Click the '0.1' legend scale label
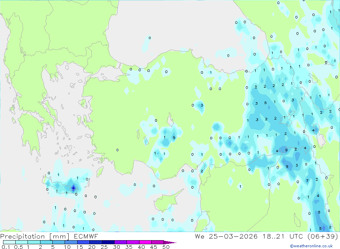Image resolution: width=340 pixels, height=249 pixels. (6, 247)
